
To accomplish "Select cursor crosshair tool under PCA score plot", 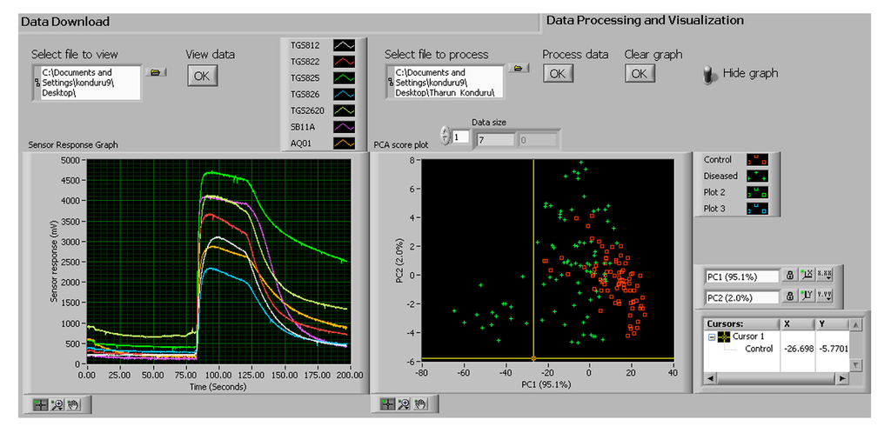I will coord(388,404).
